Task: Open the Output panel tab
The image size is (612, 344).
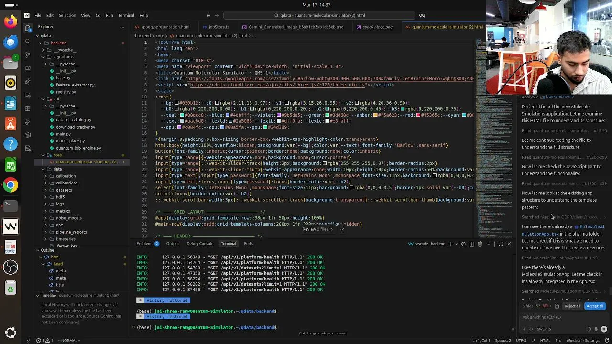Action: [x=173, y=244]
